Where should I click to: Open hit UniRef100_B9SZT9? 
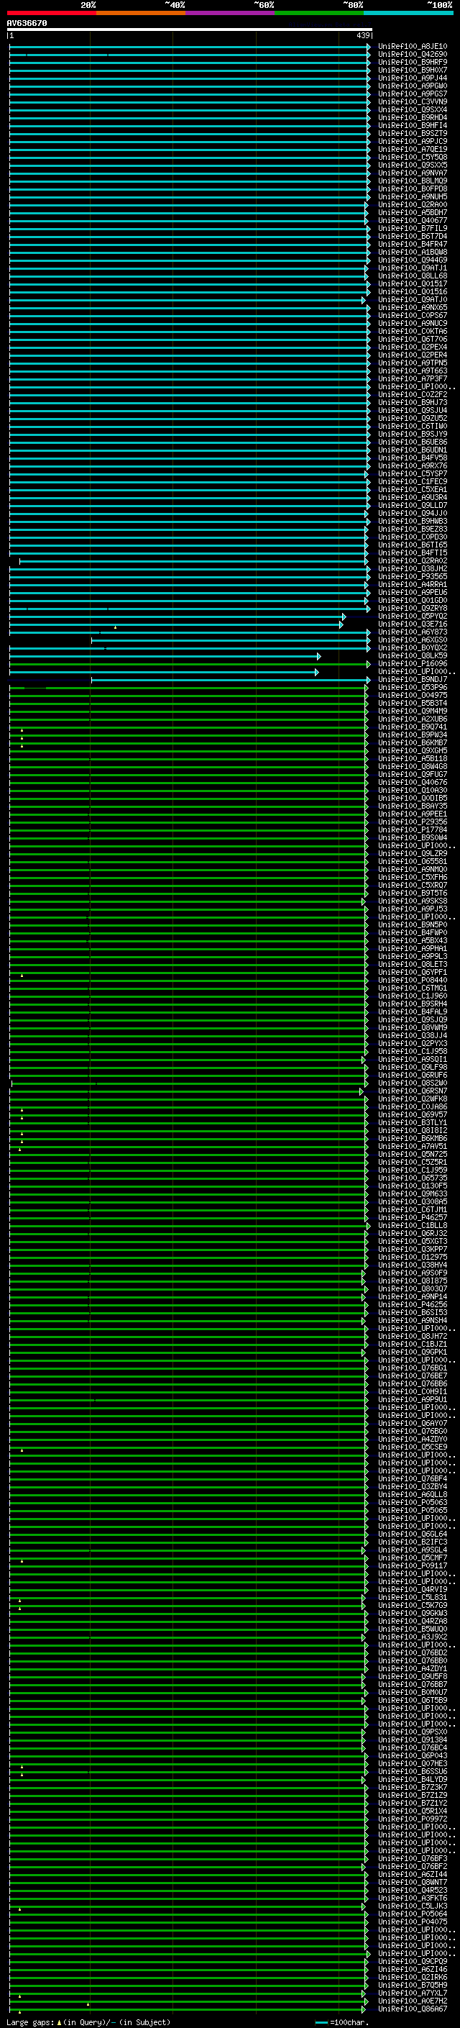click(x=413, y=134)
